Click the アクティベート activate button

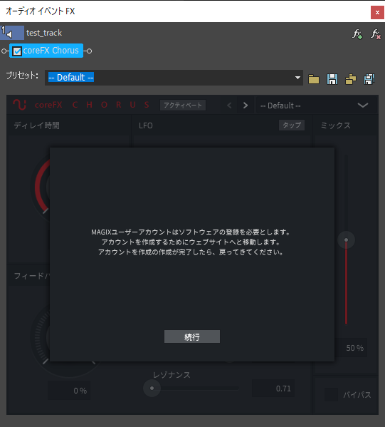183,105
